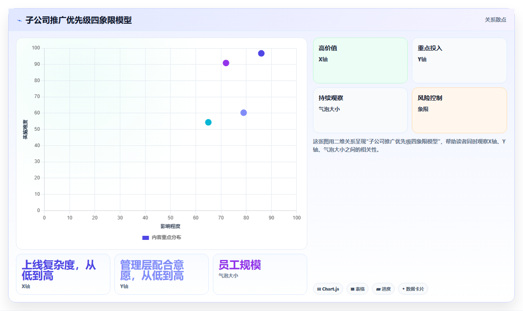Open the 风险控制 quadrant card

459,110
